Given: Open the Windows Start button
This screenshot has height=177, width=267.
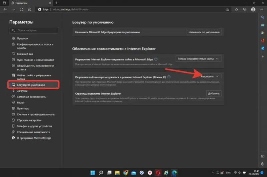Looking at the screenshot, I should click(x=93, y=173).
